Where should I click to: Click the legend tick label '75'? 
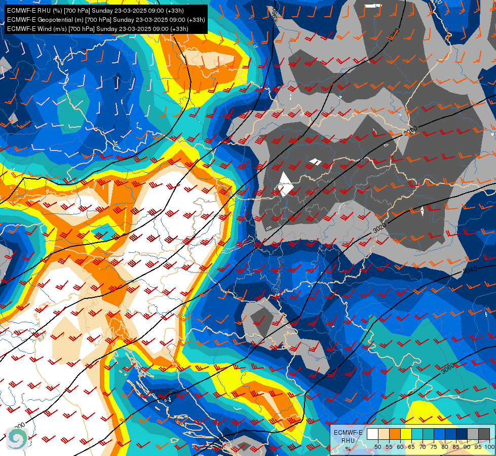coord(434,447)
